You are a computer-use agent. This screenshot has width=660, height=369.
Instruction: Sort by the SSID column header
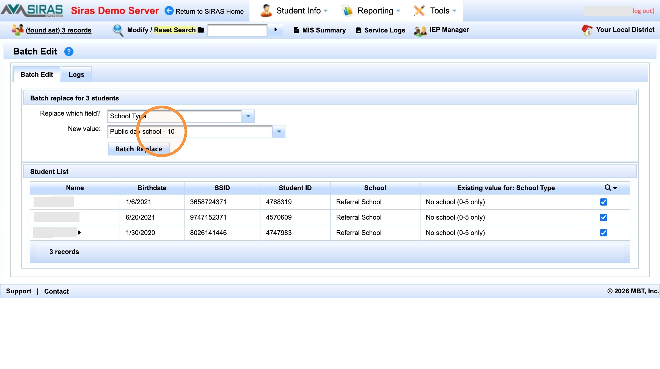click(x=222, y=188)
